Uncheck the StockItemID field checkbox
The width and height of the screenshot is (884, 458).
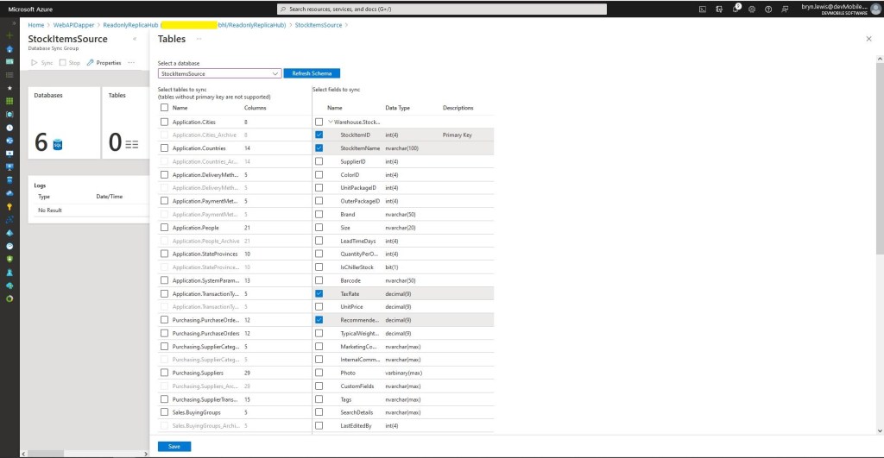pyautogui.click(x=319, y=135)
